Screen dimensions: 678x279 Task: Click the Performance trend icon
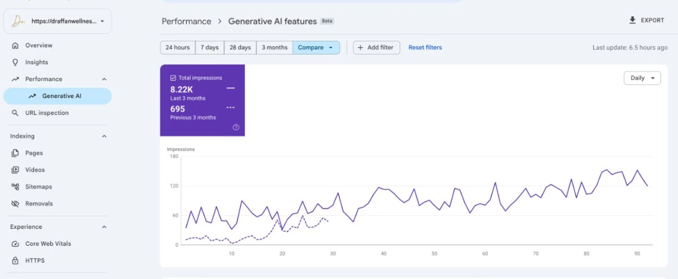click(x=15, y=79)
